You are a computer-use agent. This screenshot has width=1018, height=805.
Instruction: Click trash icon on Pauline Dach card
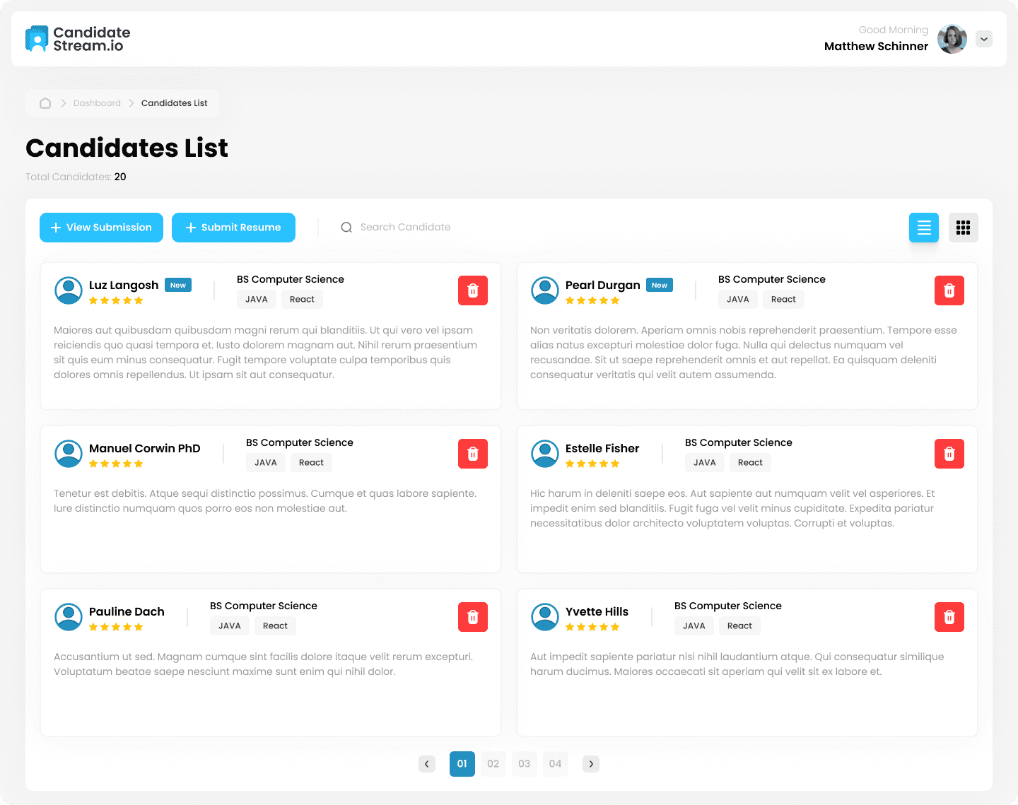click(472, 617)
